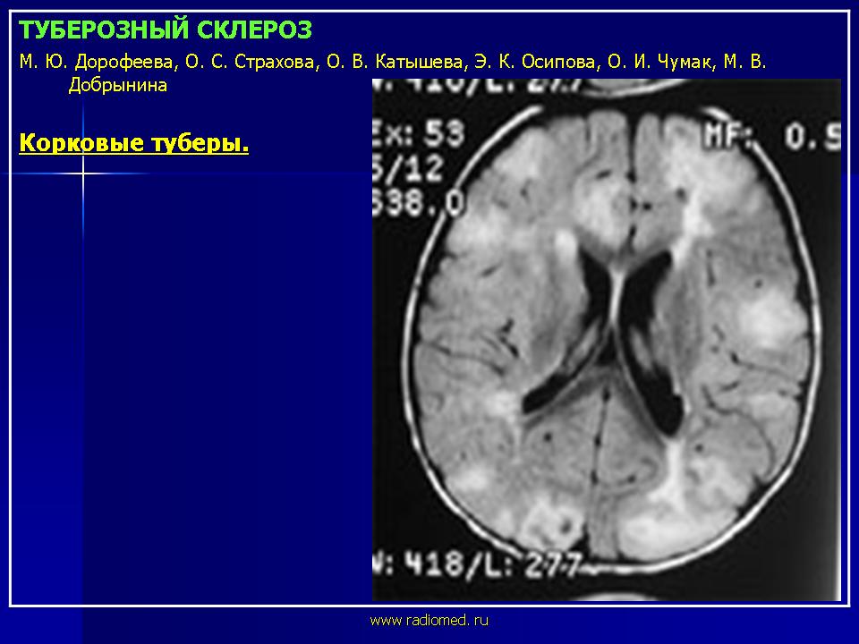The width and height of the screenshot is (859, 644).
Task: Click the bottom W: 418/L: 277 text
Action: [x=479, y=566]
